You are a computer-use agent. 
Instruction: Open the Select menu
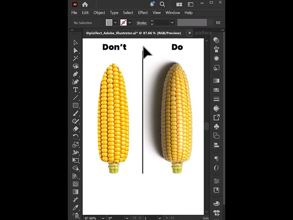[128, 12]
